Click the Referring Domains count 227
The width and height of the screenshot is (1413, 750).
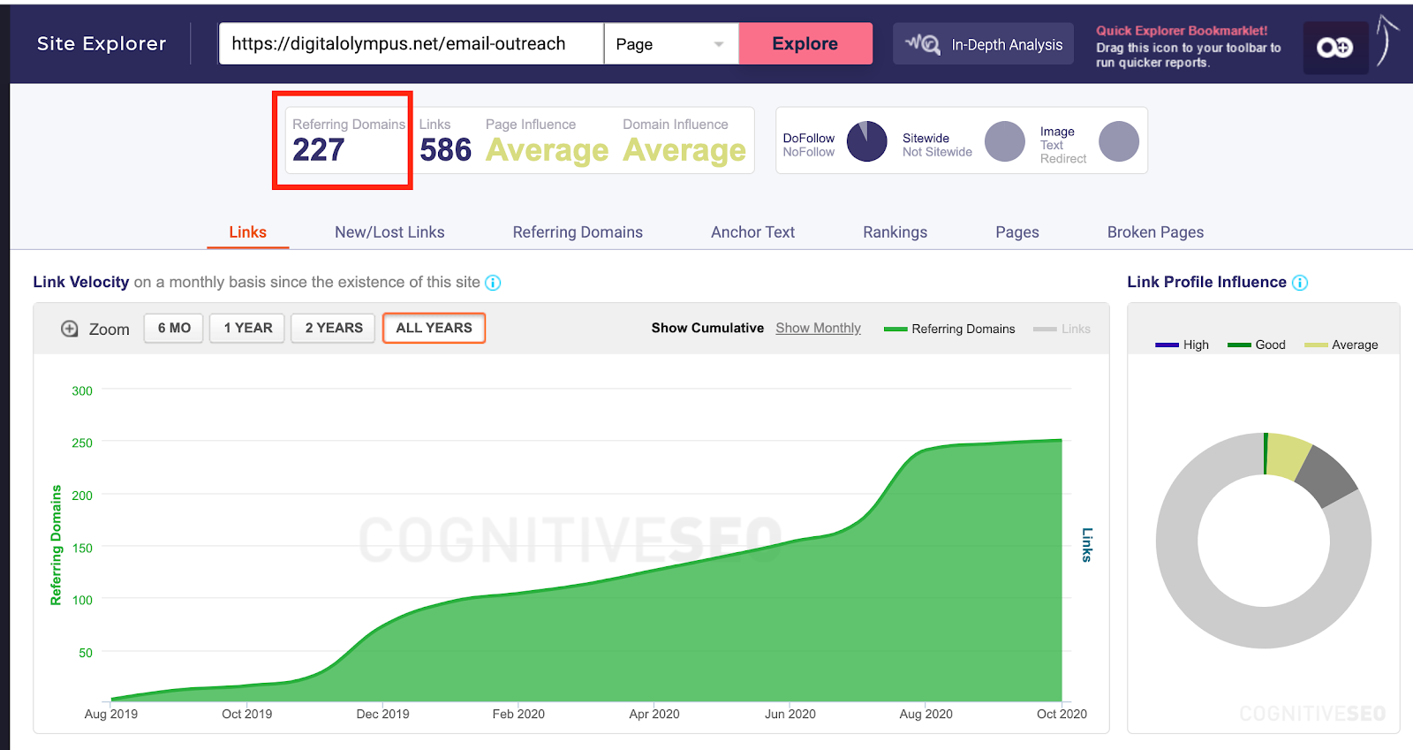[x=318, y=150]
